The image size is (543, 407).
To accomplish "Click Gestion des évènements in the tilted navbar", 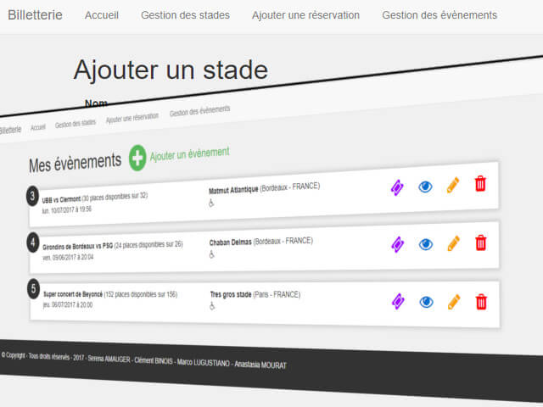I will coord(199,111).
